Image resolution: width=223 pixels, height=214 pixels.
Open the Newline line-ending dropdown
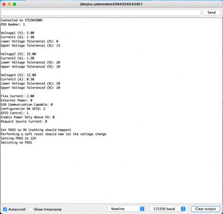click(126, 209)
